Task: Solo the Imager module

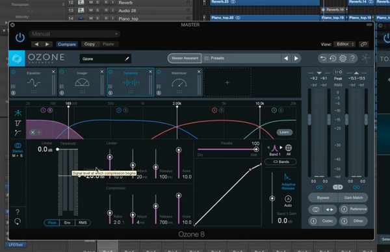Action: (62, 93)
